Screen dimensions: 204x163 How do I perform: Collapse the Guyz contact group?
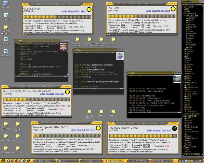183,116
